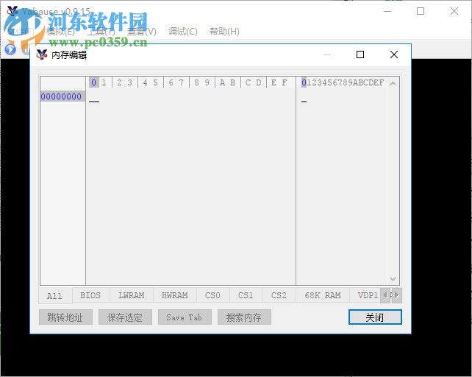The image size is (472, 377).
Task: Click the 关闭 button
Action: (x=375, y=317)
